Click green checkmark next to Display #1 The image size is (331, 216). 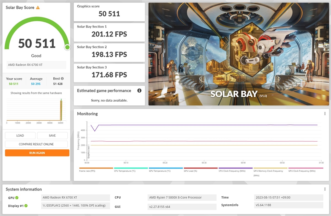[26, 206]
